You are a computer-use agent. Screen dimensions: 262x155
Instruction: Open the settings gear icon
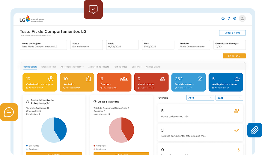point(235,18)
